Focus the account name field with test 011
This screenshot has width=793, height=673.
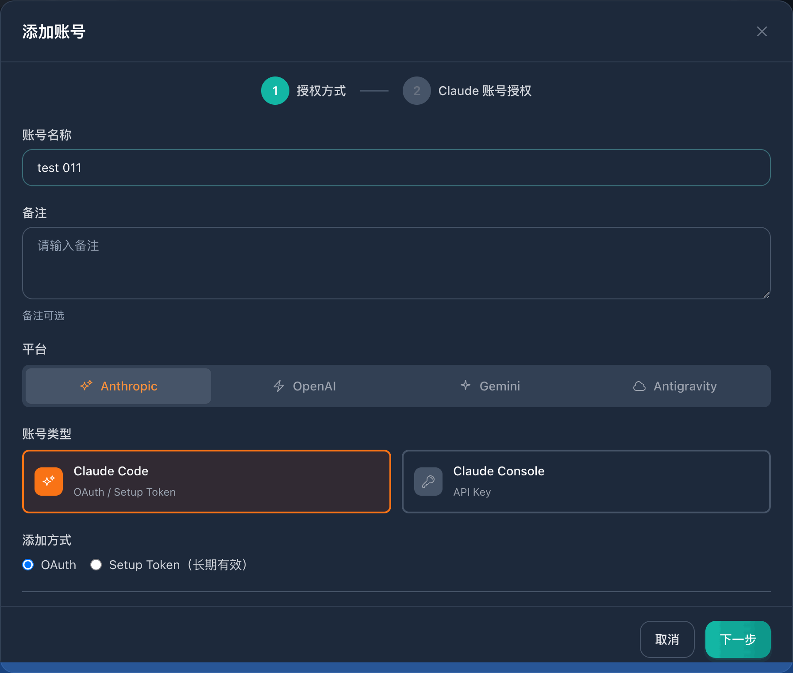click(x=396, y=168)
